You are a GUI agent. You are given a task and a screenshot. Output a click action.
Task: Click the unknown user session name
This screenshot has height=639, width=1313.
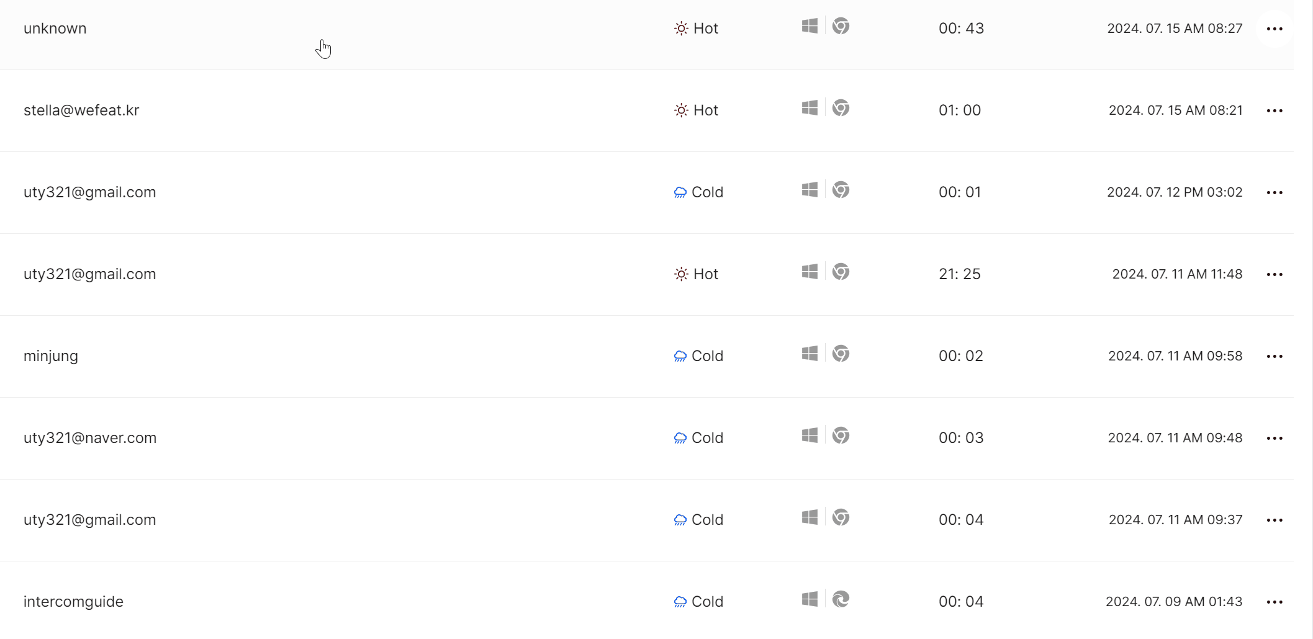point(55,29)
